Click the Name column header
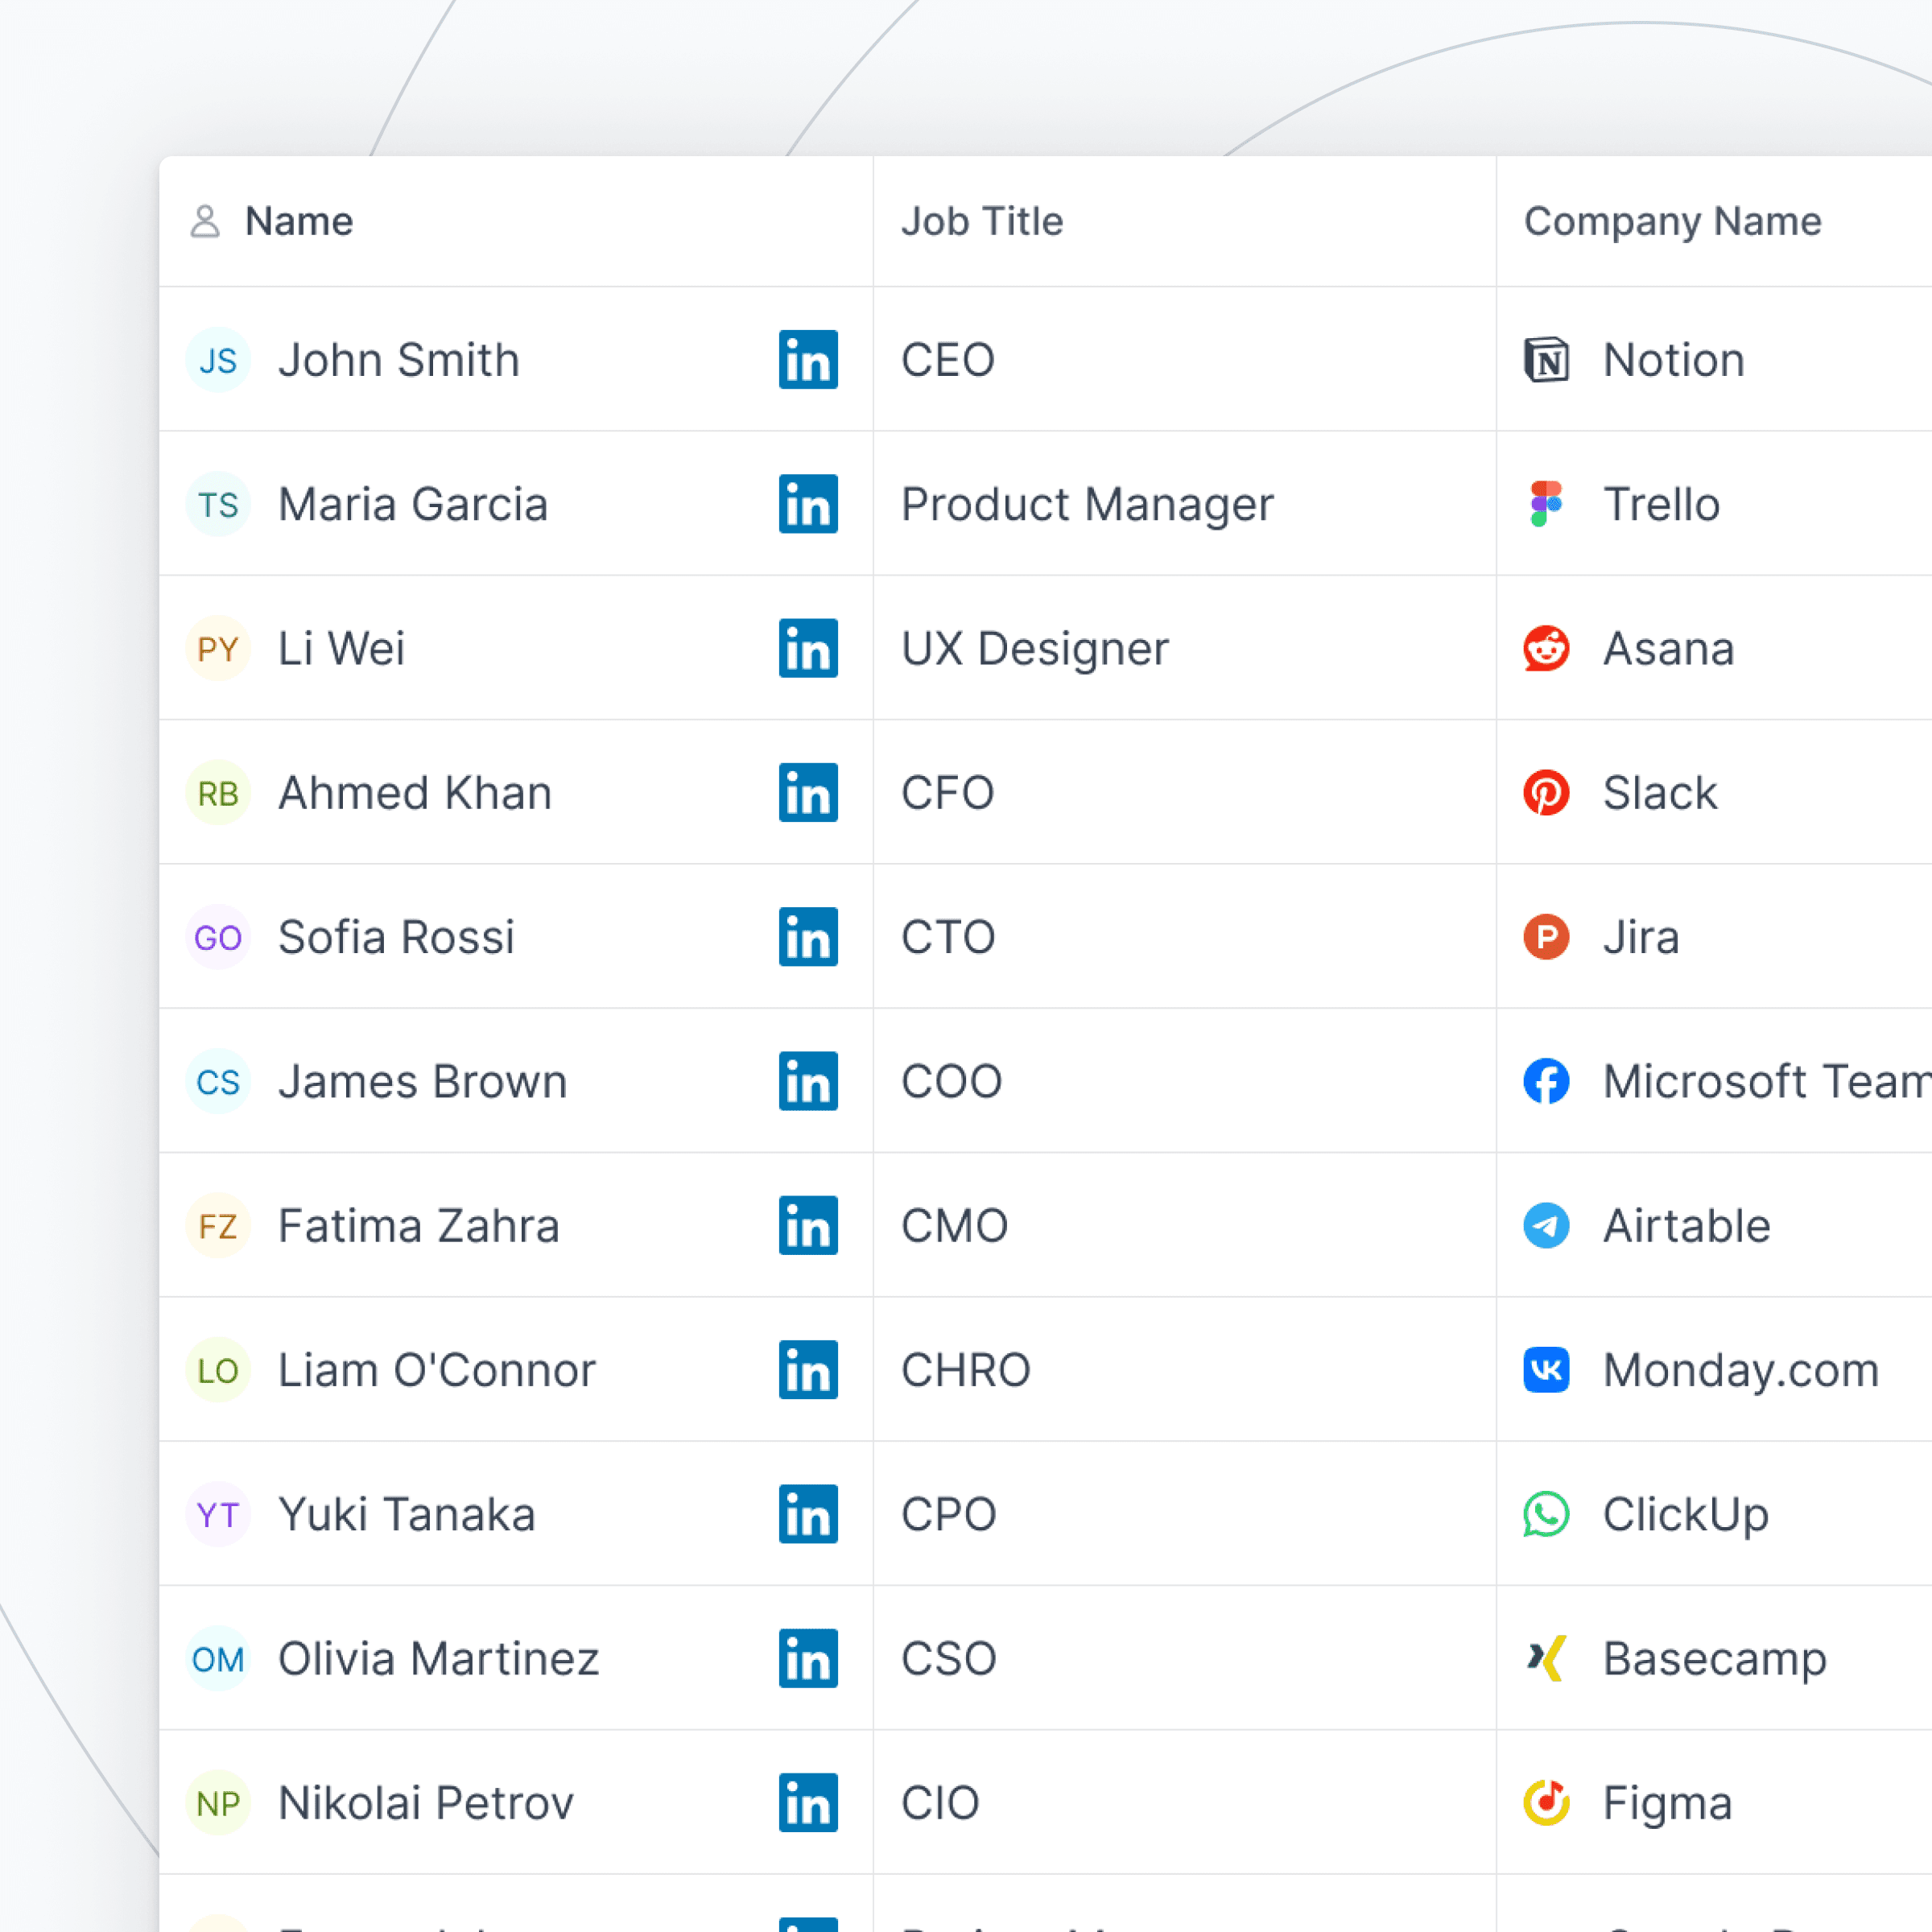This screenshot has width=1932, height=1932. pyautogui.click(x=299, y=221)
